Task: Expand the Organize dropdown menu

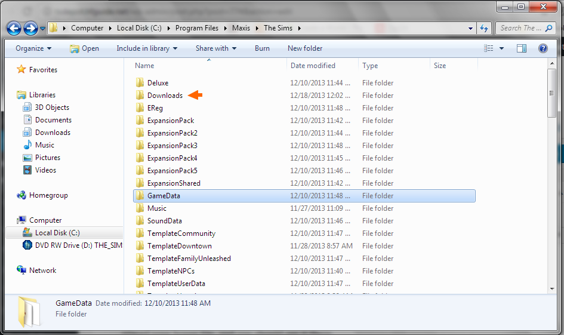Action: (33, 48)
